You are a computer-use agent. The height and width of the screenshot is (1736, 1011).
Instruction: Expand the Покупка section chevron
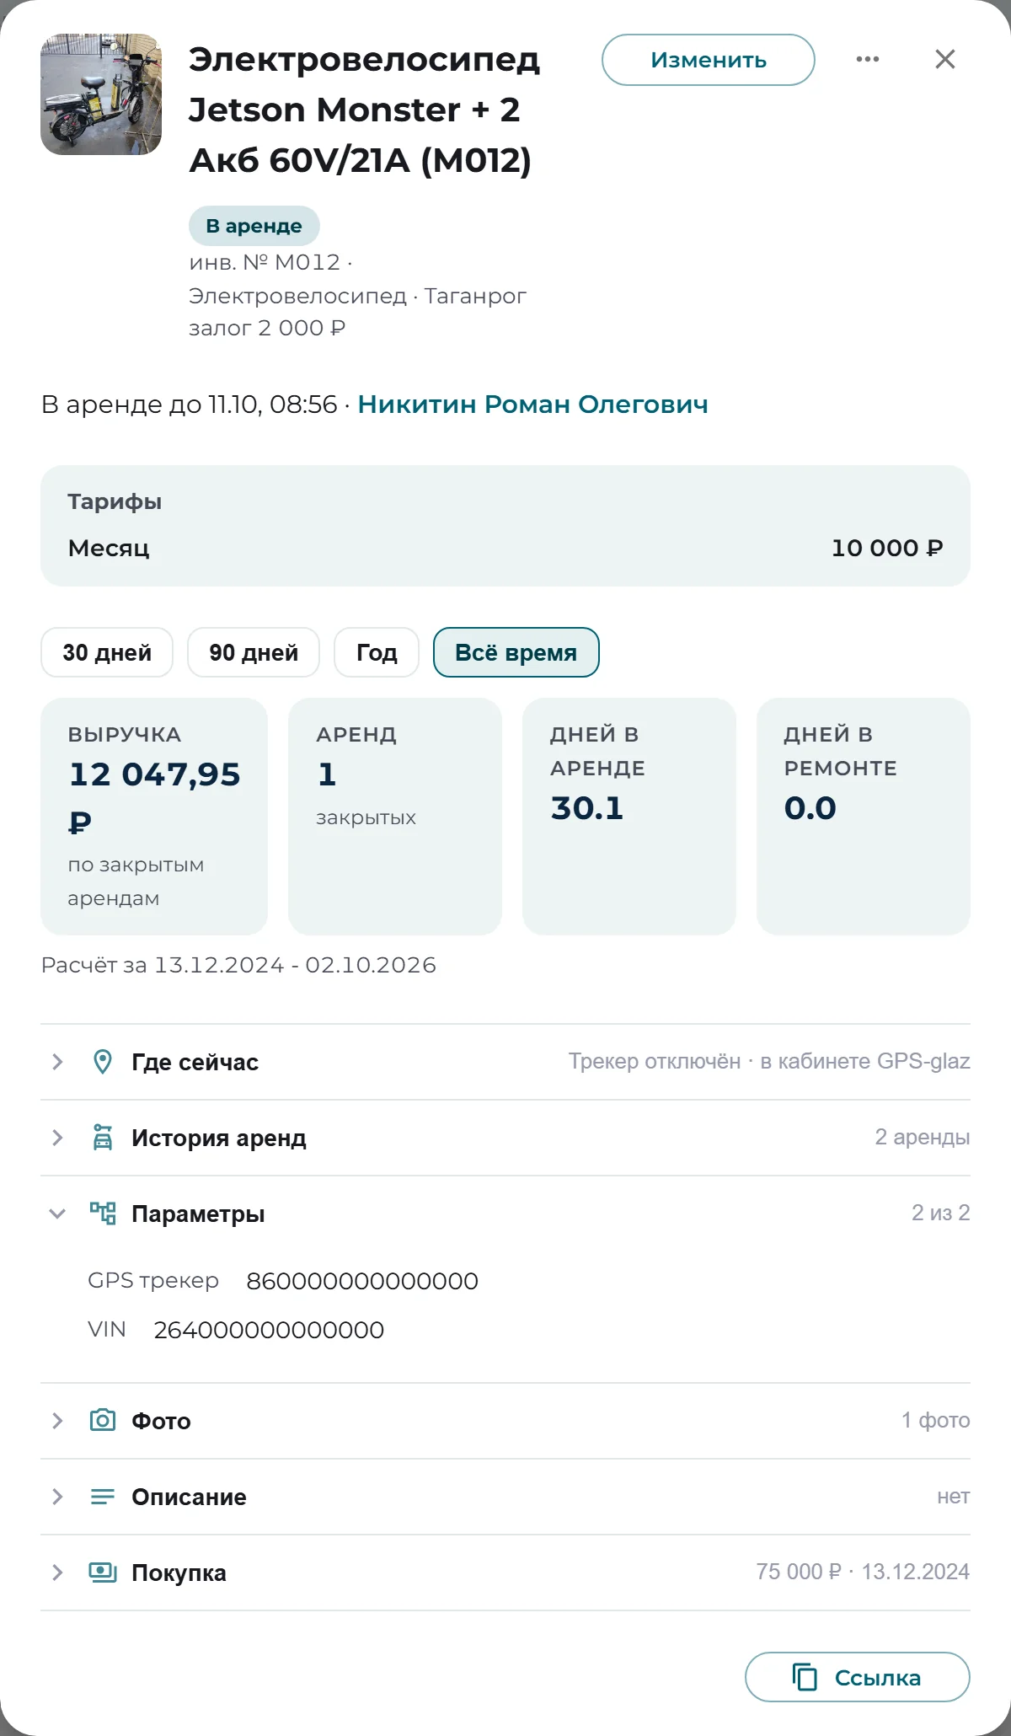click(x=57, y=1573)
